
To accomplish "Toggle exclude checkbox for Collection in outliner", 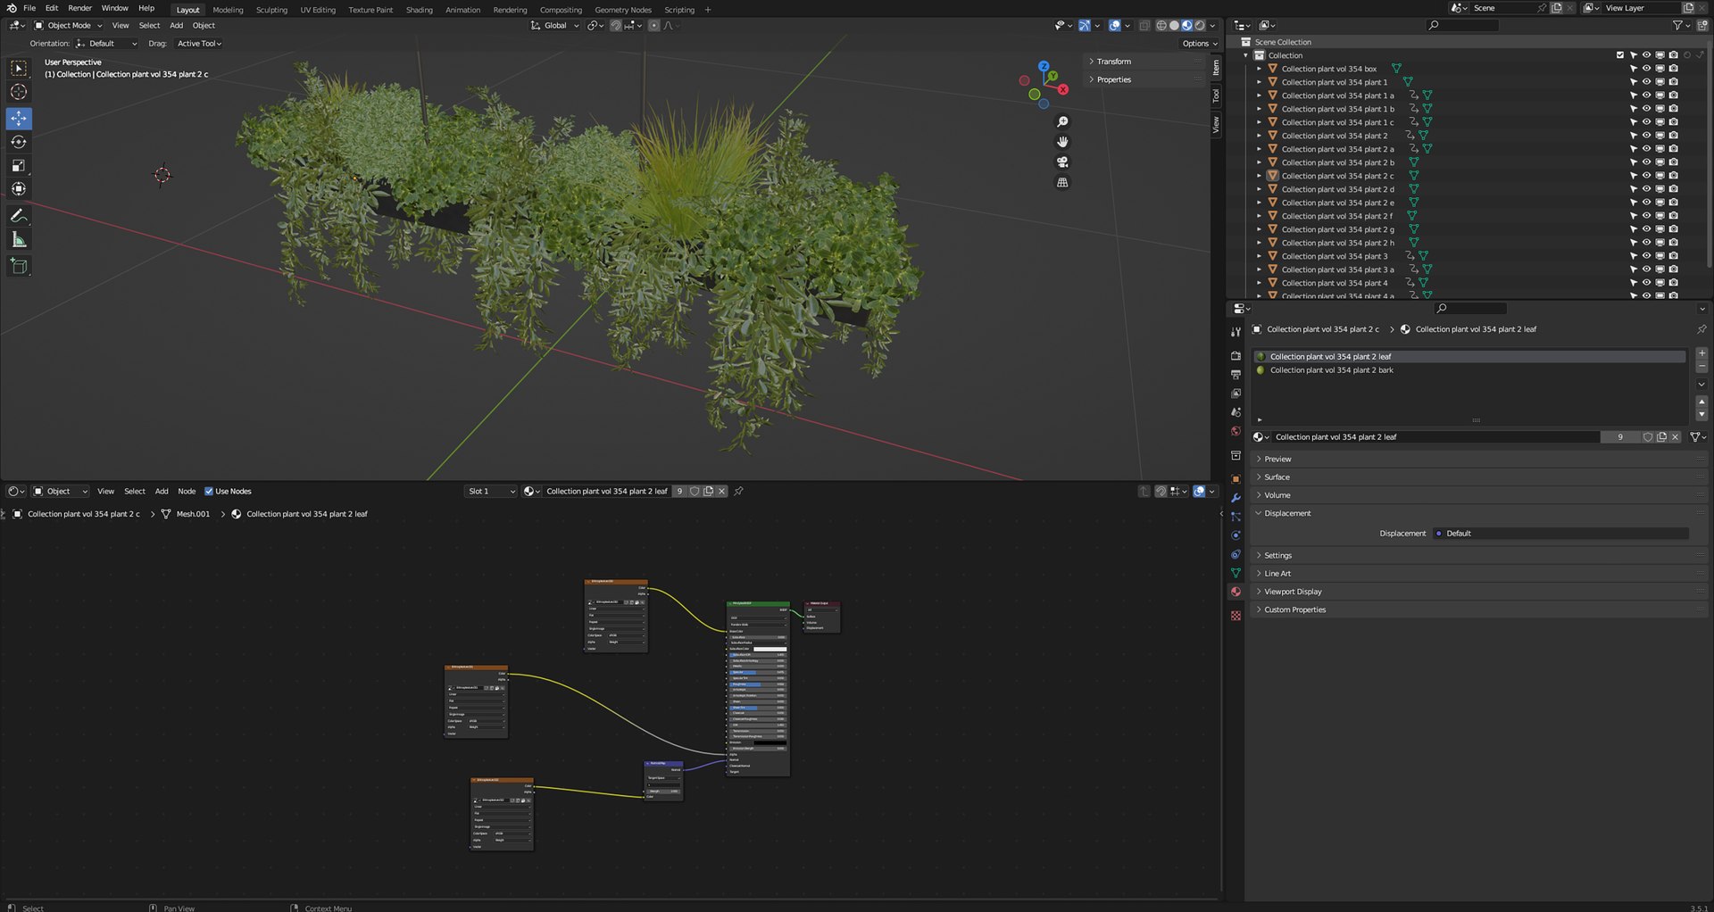I will (1620, 55).
